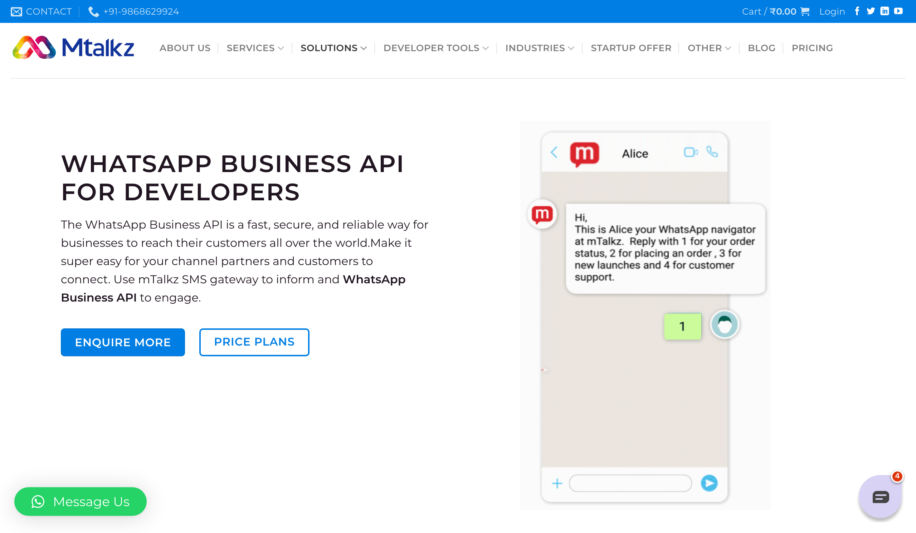The width and height of the screenshot is (916, 533).
Task: Click the m avatar beside Alice's message
Action: click(542, 214)
